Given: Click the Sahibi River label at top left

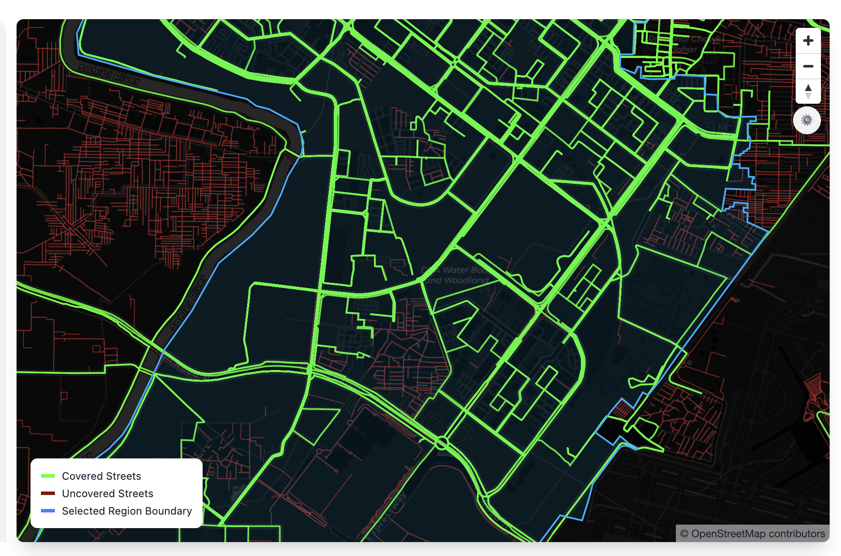Looking at the screenshot, I should (109, 74).
